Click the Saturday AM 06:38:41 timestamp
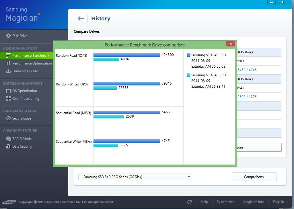This screenshot has height=209, width=294. coord(208,87)
